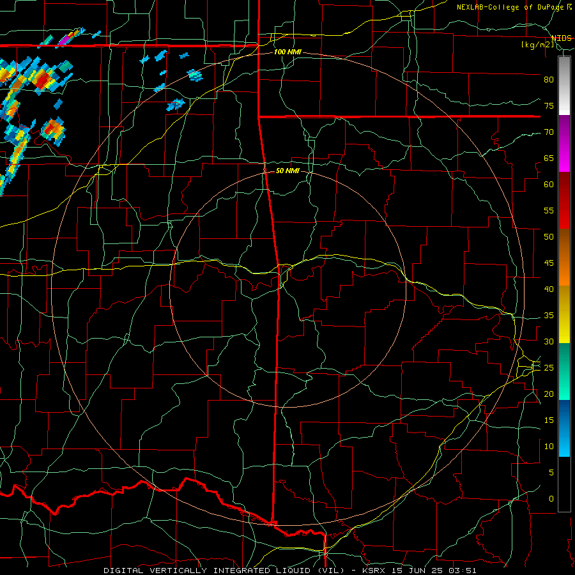575x575 pixels.
Task: Select the 80 value on the scale
Action: coord(549,80)
